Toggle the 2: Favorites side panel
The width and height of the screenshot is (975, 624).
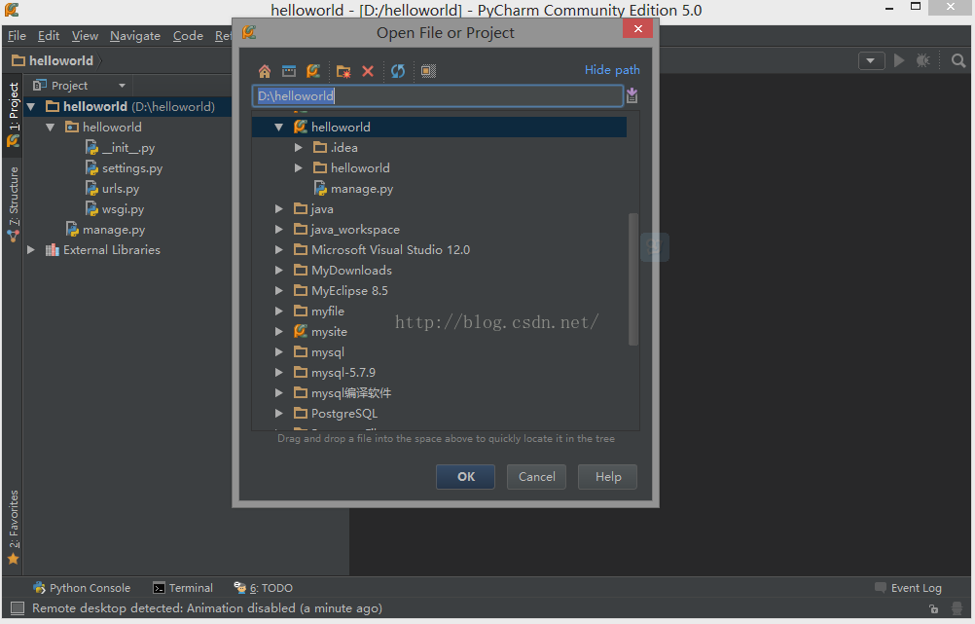(13, 527)
